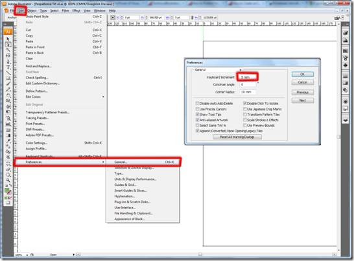Image resolution: width=354 pixels, height=261 pixels.
Task: Select the Line Segment tool
Action: (x=8, y=73)
